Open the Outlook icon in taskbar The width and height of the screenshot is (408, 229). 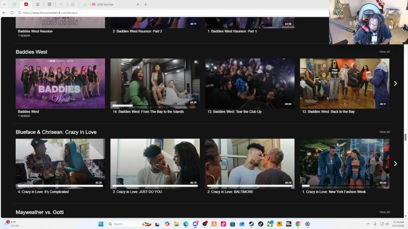242,224
